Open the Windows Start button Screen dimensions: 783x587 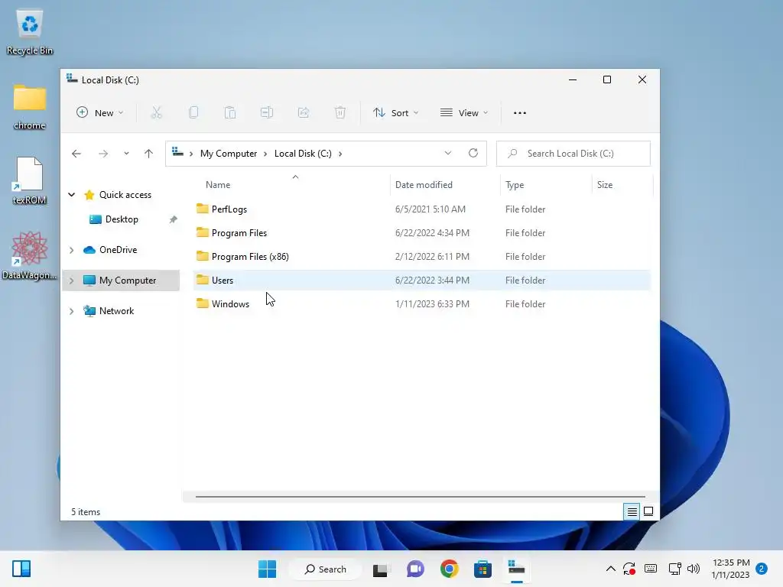click(x=267, y=569)
